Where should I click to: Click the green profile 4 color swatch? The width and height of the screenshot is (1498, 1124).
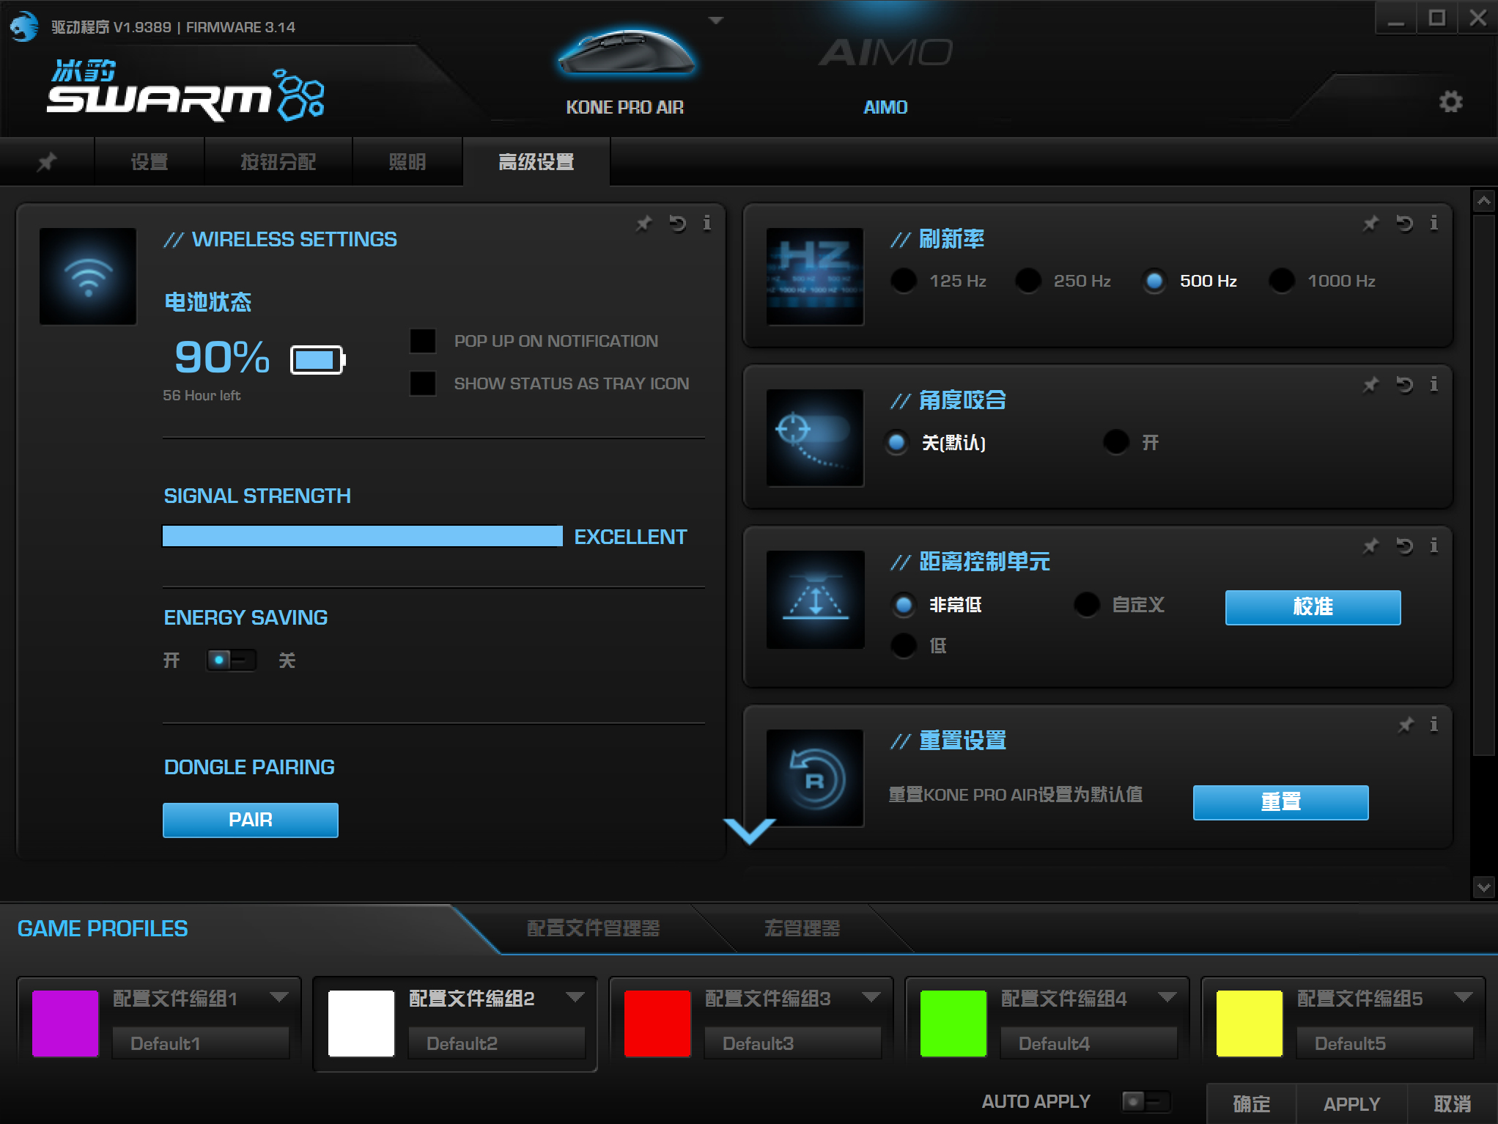953,1024
